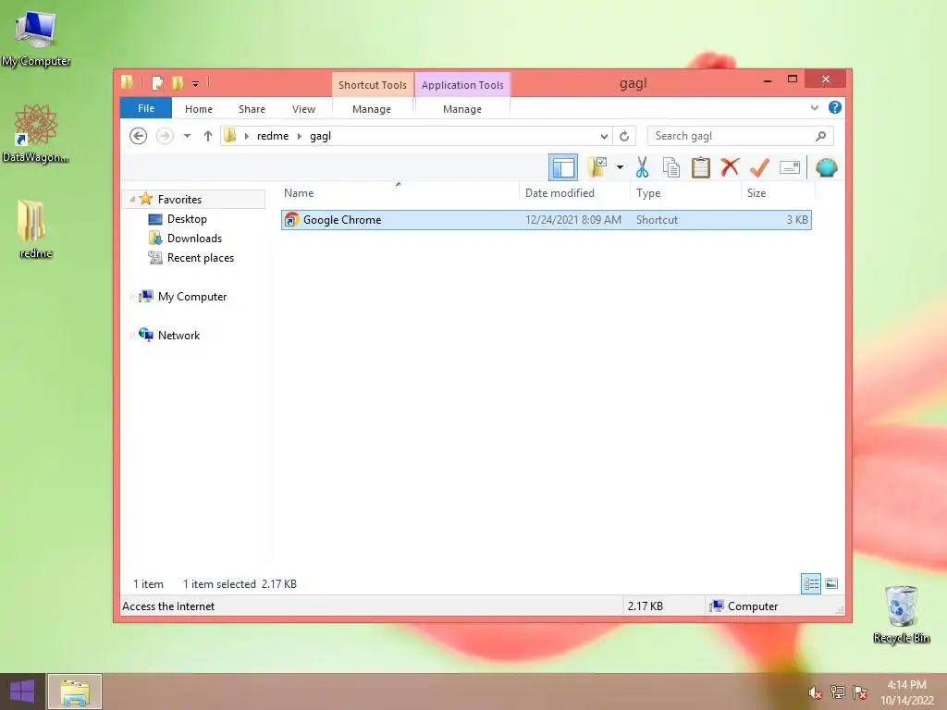Go back with the back arrow
The height and width of the screenshot is (710, 947).
(x=139, y=136)
